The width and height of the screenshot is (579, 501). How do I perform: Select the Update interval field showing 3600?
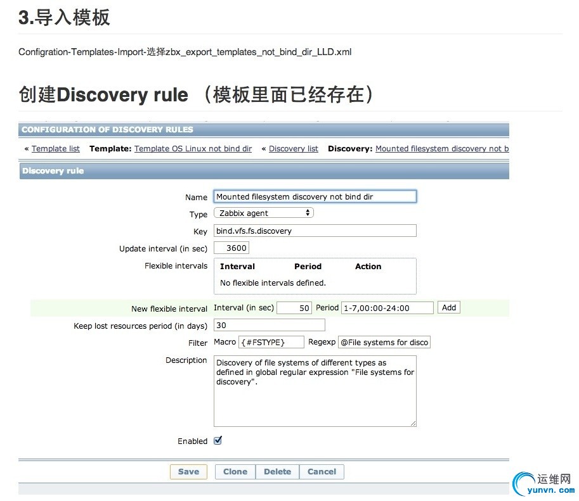[231, 248]
